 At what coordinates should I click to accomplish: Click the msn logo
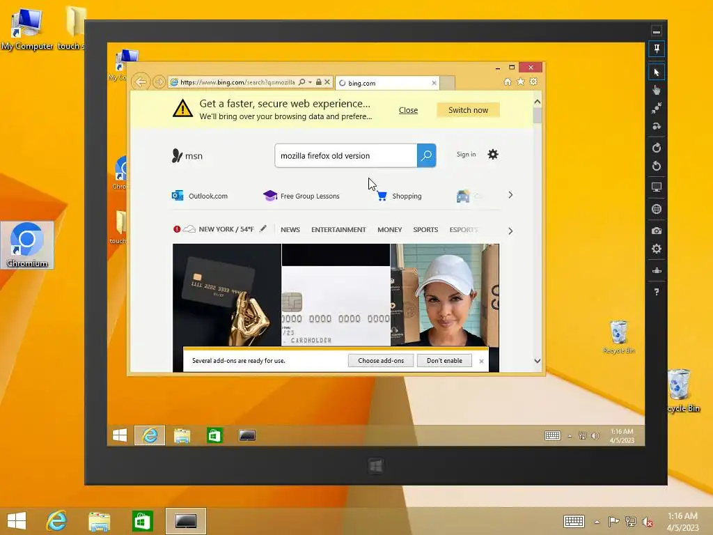[x=187, y=155]
